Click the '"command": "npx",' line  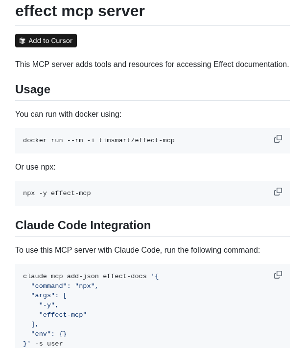point(65,286)
